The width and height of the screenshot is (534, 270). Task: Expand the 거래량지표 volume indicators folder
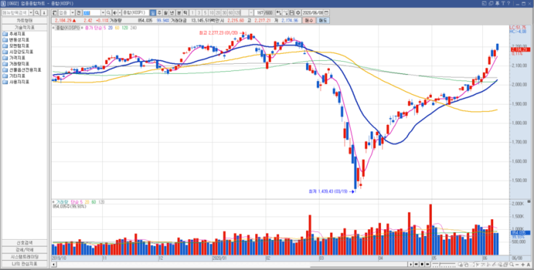tap(16, 64)
